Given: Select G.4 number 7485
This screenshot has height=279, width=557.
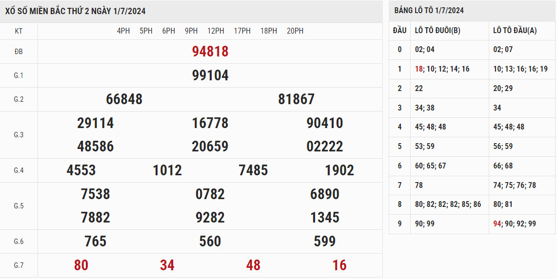Looking at the screenshot, I should (x=253, y=170).
